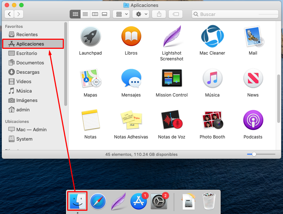The height and width of the screenshot is (214, 283).
Task: Open the Libros app icon
Action: [131, 37]
